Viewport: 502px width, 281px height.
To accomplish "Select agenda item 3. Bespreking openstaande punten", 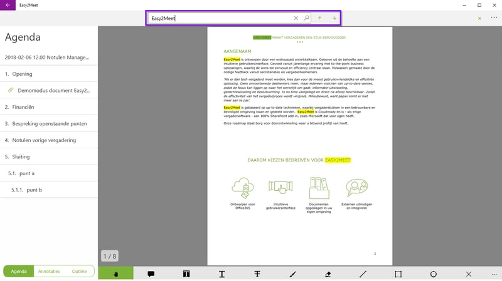I will 49,123.
